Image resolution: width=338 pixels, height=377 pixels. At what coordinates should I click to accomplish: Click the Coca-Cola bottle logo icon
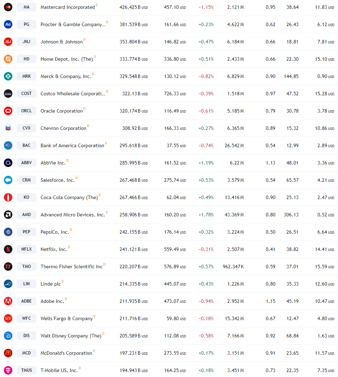[8, 197]
